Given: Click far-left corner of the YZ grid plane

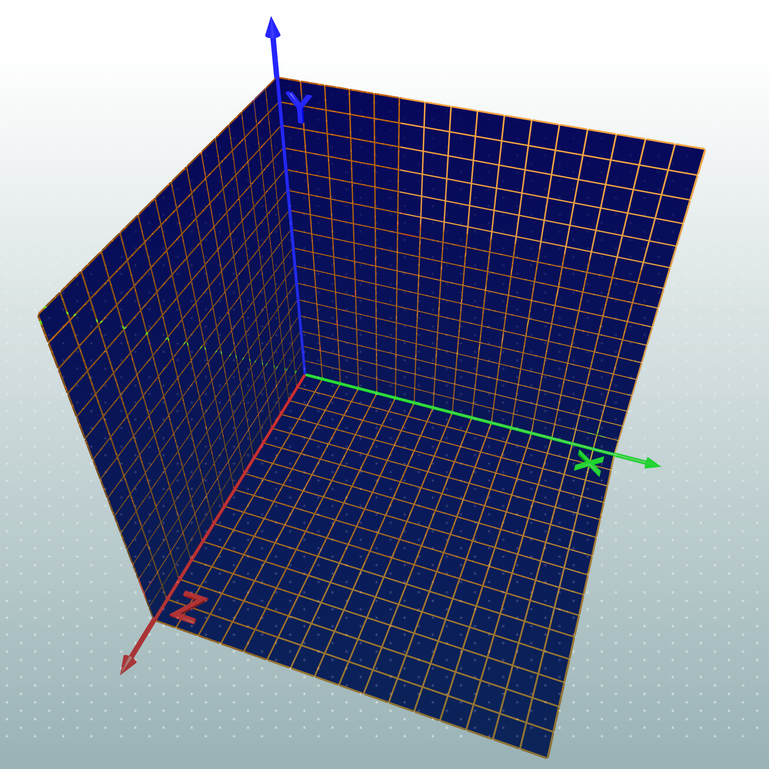Looking at the screenshot, I should (39, 315).
